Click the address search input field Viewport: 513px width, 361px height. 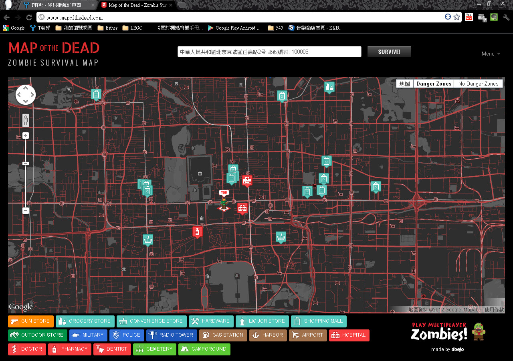269,51
